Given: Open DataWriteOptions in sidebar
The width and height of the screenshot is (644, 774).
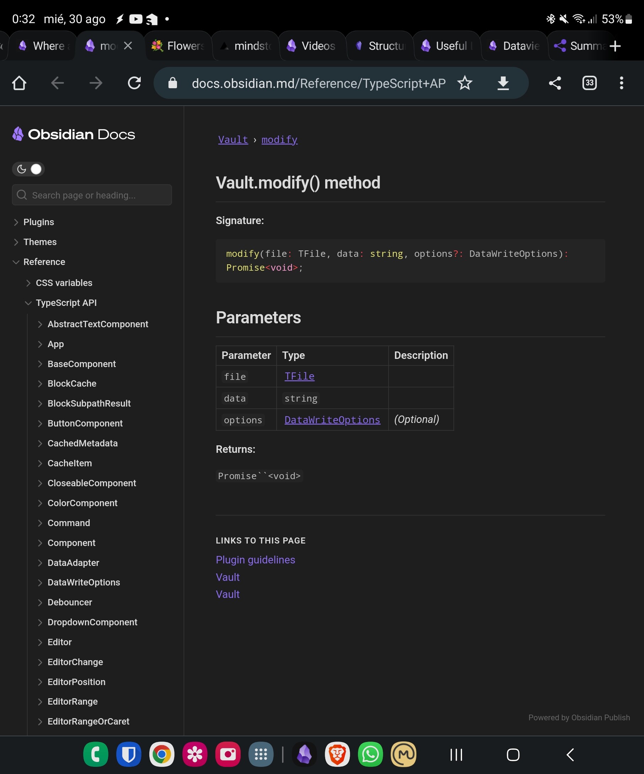Looking at the screenshot, I should [84, 582].
